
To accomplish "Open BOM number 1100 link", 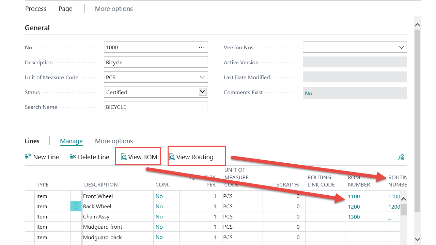I will [354, 196].
